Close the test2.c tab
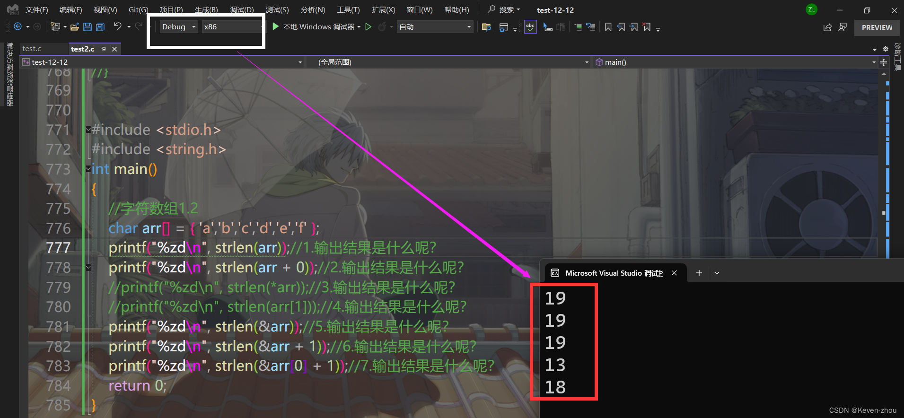The image size is (904, 418). click(114, 49)
